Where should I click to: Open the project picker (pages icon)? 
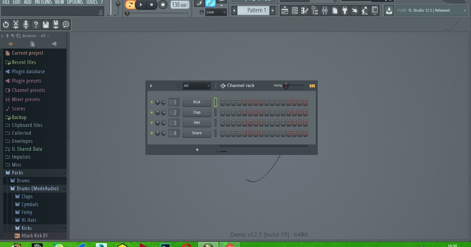(x=335, y=11)
